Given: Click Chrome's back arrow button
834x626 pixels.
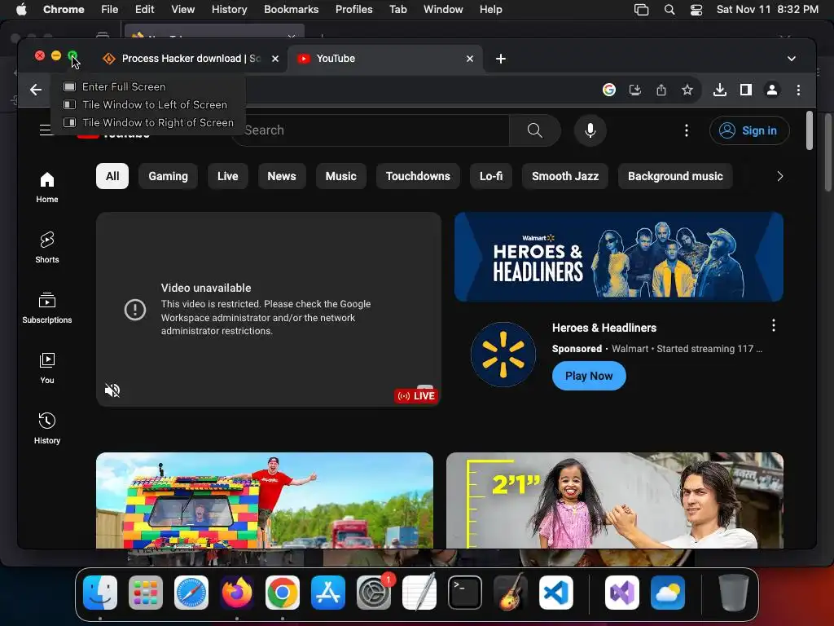Looking at the screenshot, I should 36,90.
